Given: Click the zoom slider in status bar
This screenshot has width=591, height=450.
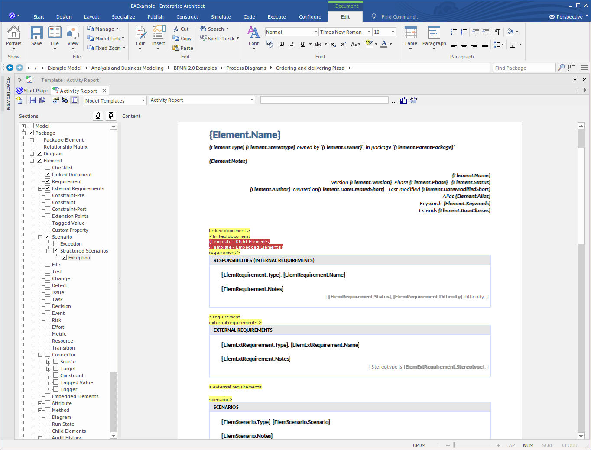Looking at the screenshot, I should click(454, 445).
